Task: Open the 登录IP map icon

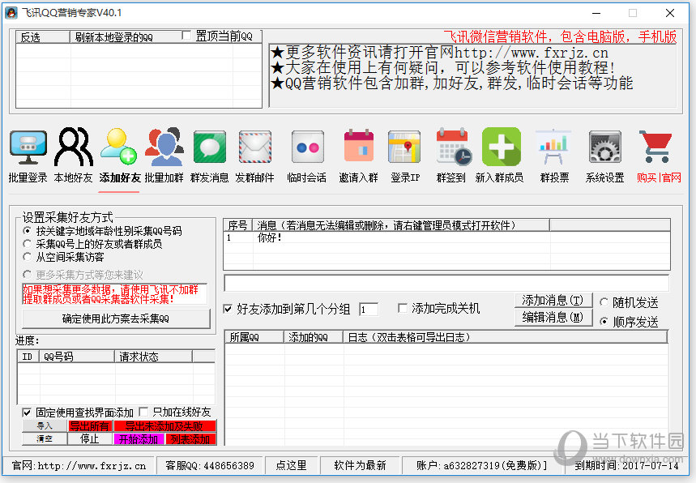Action: pyautogui.click(x=404, y=147)
